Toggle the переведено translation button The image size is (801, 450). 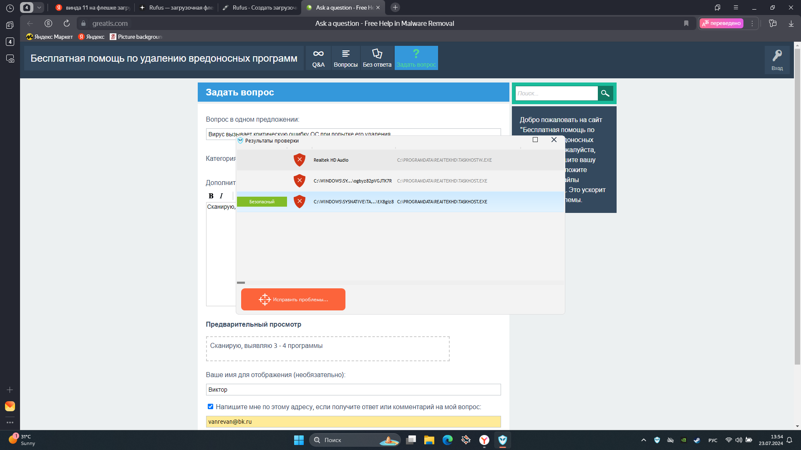tap(721, 23)
